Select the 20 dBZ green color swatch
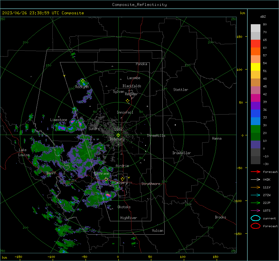279x261 pixels. (x=255, y=129)
